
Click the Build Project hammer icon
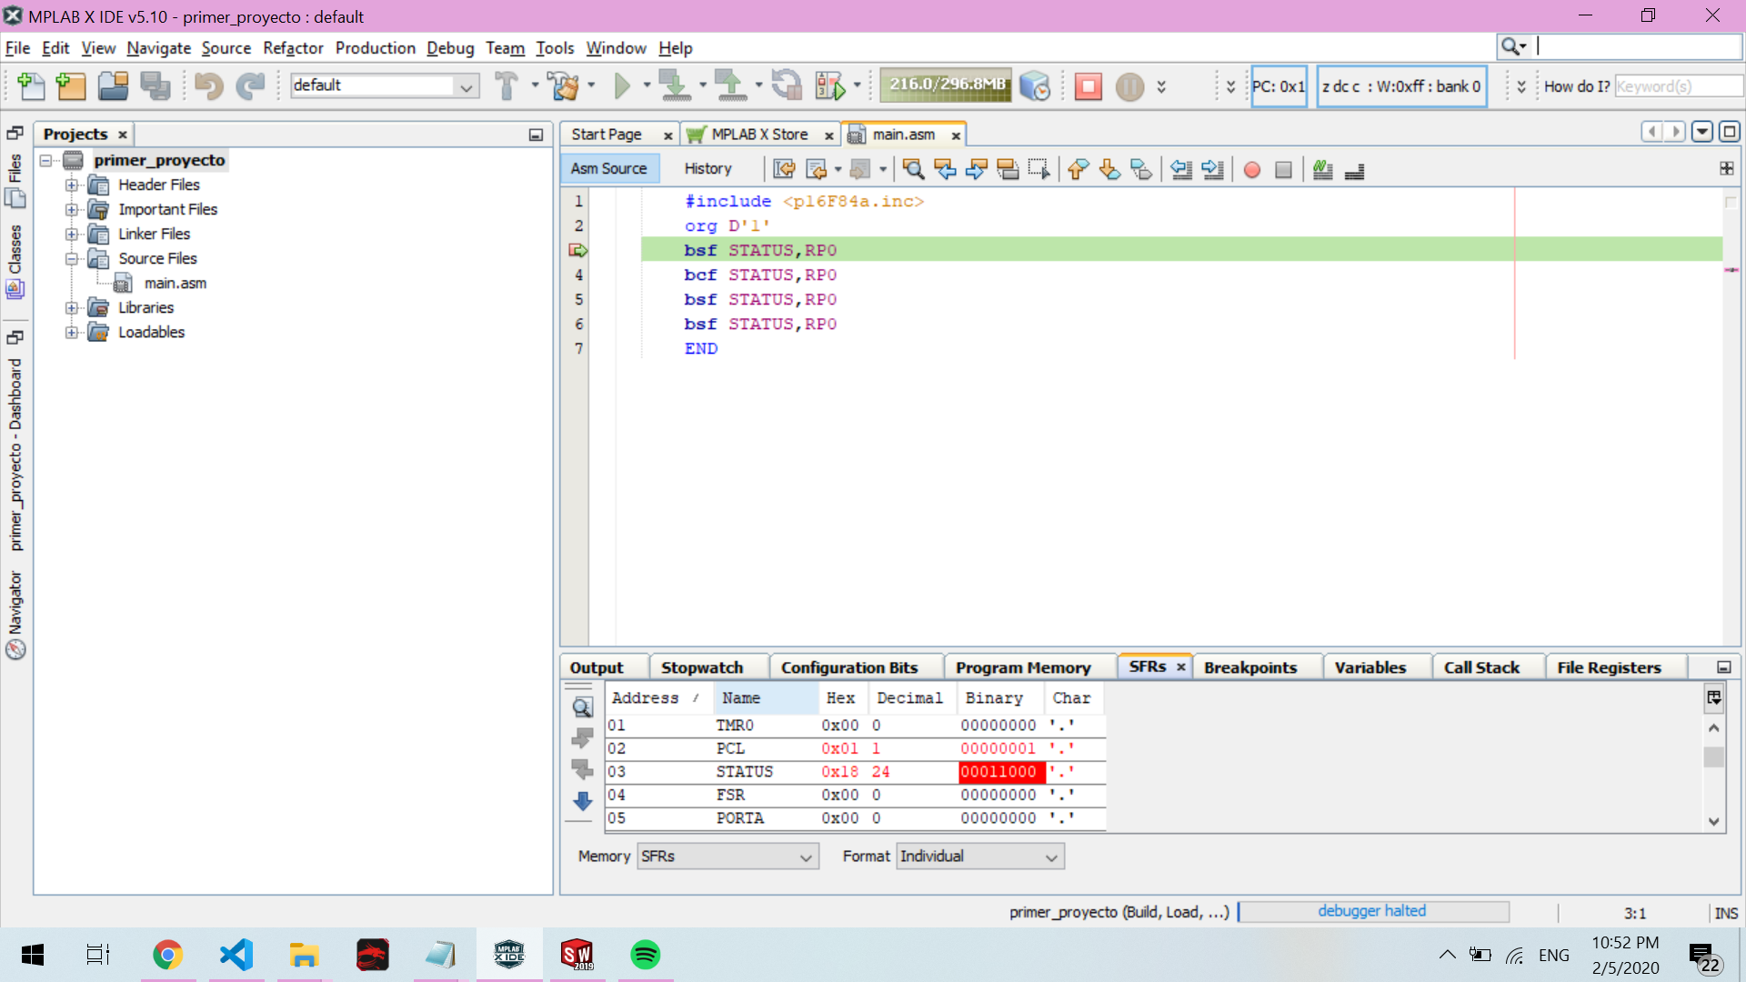(x=507, y=86)
